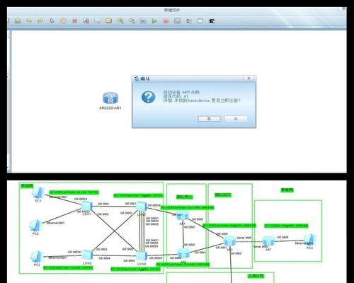Click the redo arrow icon in toolbar

pyautogui.click(x=40, y=21)
